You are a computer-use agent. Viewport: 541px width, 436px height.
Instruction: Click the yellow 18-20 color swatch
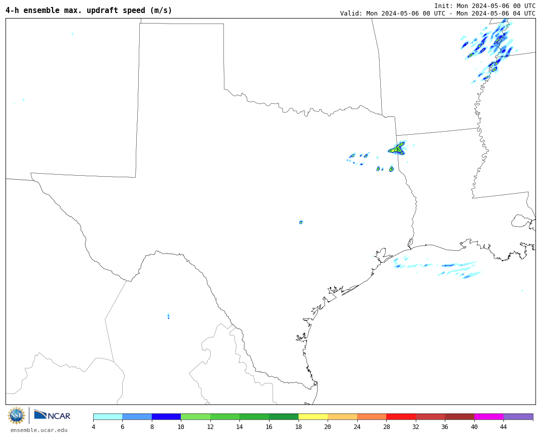[313, 416]
